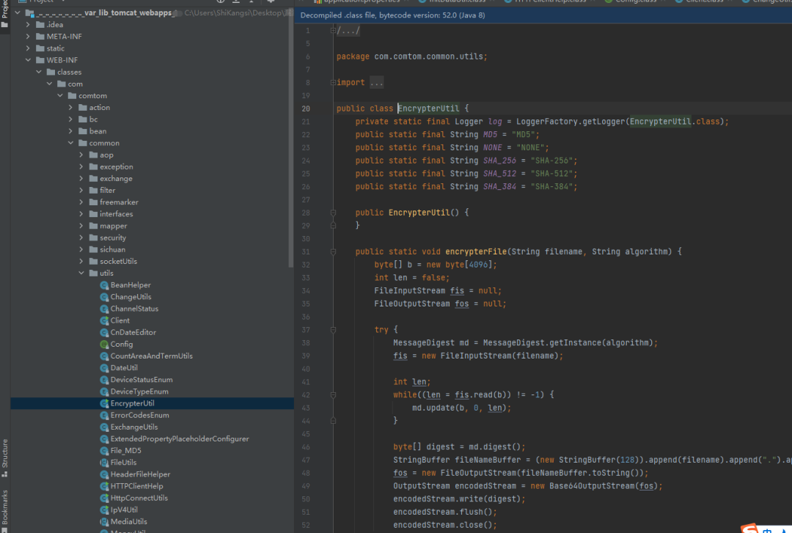
Task: Click line number 38 in the gutter
Action: 306,343
